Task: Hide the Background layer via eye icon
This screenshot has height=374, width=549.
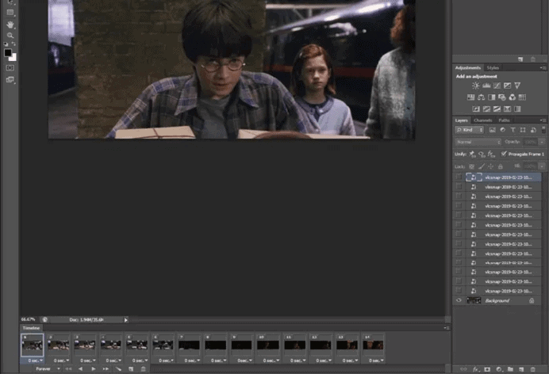Action: point(459,301)
